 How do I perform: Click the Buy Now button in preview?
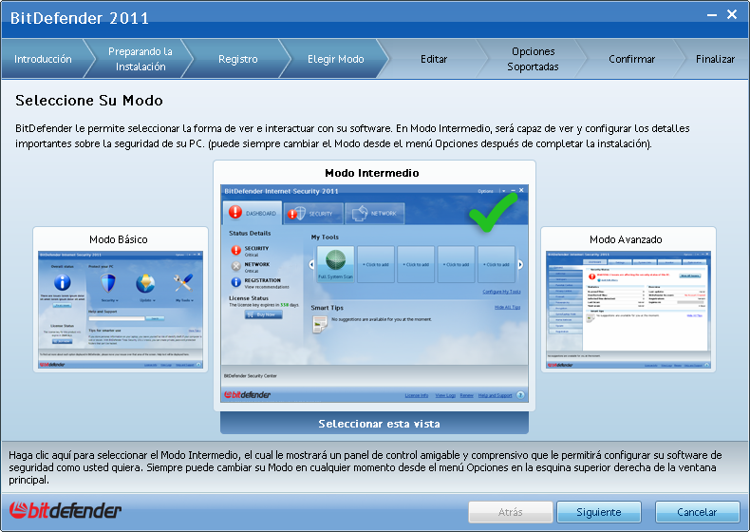pyautogui.click(x=263, y=314)
